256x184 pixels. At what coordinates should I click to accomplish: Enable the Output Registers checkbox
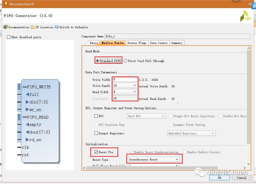click(x=96, y=133)
